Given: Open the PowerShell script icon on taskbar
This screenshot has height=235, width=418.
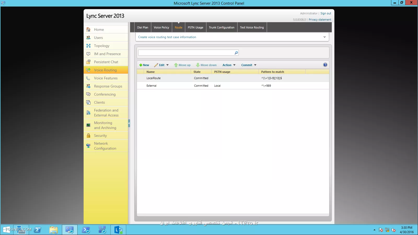Looking at the screenshot, I should 86,230.
